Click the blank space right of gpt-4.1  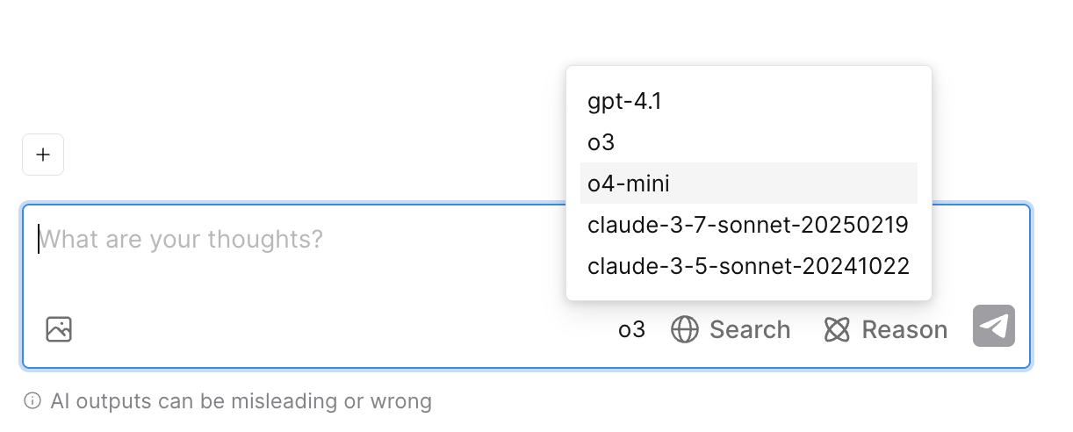[790, 101]
